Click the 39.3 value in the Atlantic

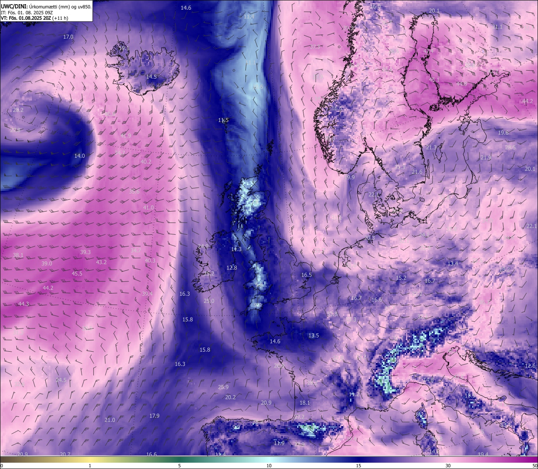(85, 252)
